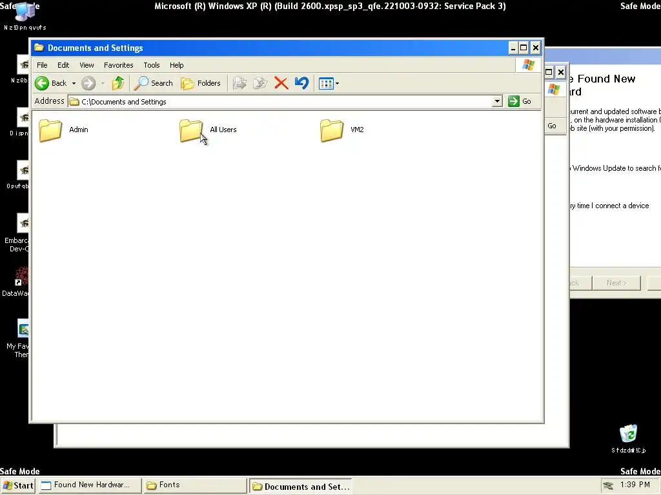Screen dimensions: 661x495
Task: Maximize the Documents and Settings window
Action: click(524, 48)
